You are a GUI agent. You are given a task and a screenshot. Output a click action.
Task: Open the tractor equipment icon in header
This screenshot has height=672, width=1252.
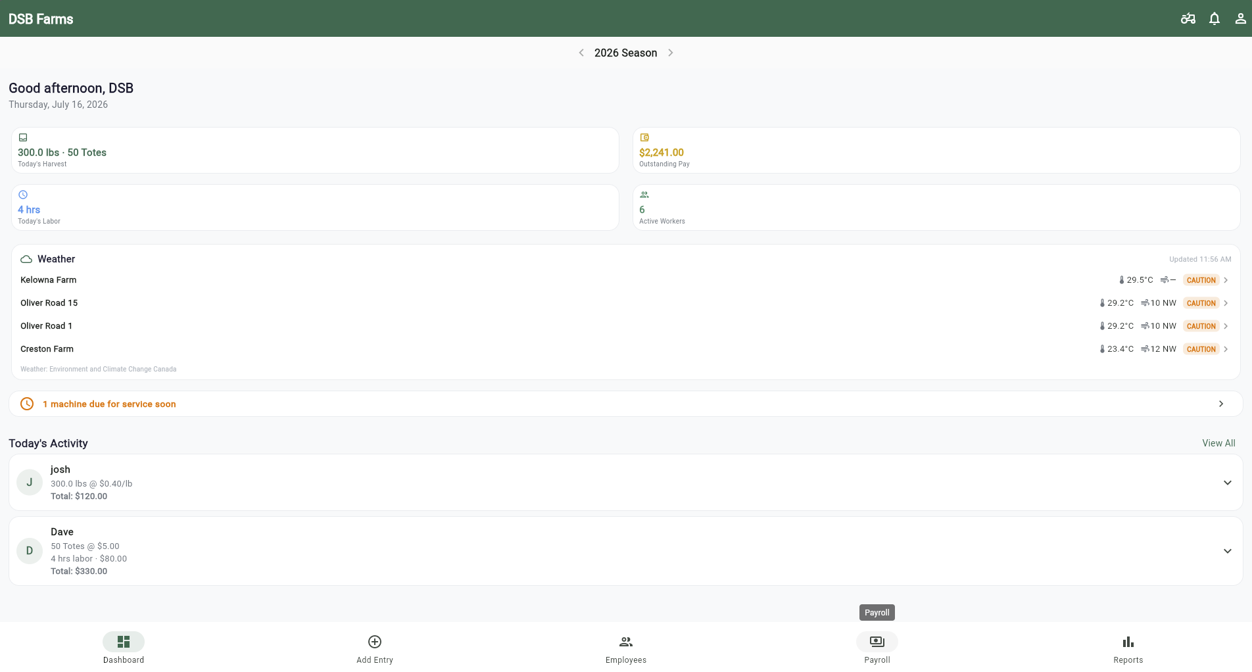pos(1188,18)
